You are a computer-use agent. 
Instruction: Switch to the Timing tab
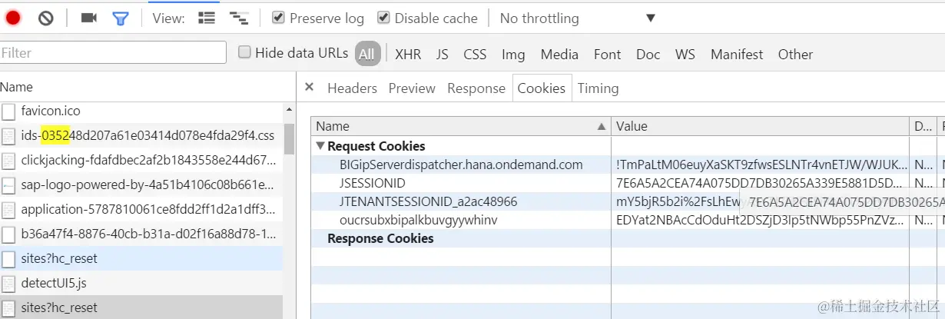pos(598,88)
